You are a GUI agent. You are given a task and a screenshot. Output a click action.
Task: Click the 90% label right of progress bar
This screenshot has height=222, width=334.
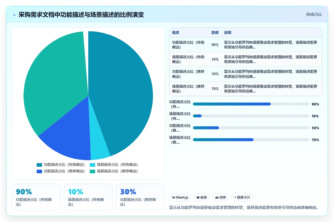coord(315,104)
